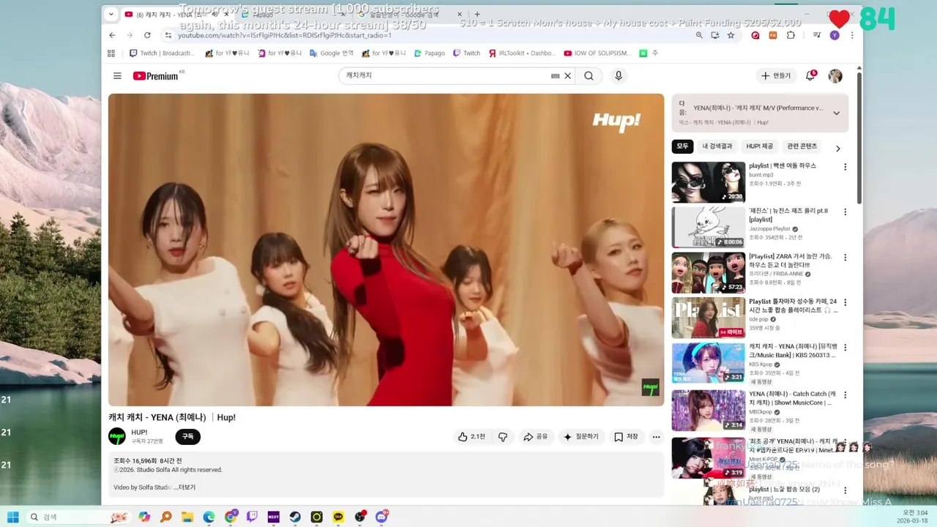Switch to the Papago browser tab
This screenshot has height=527, width=937.
(293, 15)
